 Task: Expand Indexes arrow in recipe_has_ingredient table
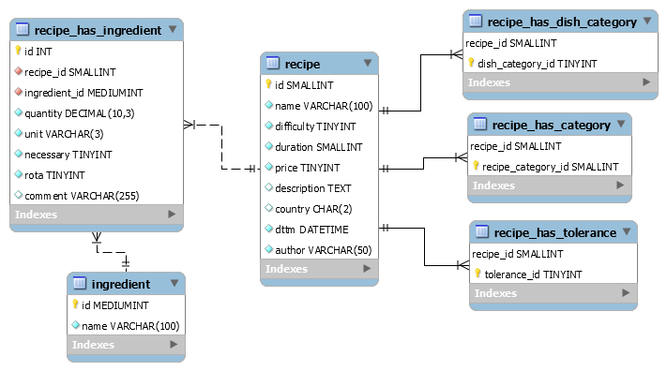pyautogui.click(x=172, y=214)
